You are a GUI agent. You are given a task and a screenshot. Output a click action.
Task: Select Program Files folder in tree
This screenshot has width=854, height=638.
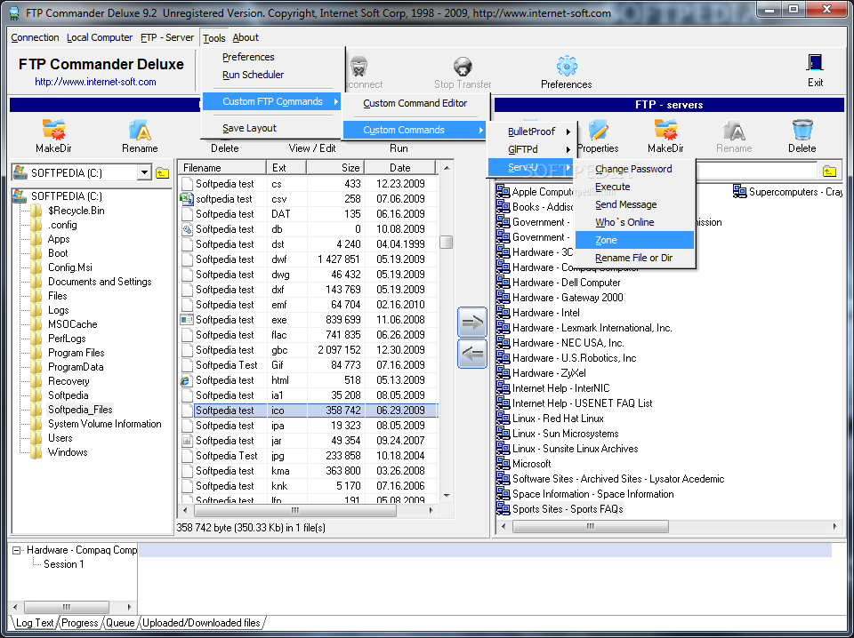(77, 353)
